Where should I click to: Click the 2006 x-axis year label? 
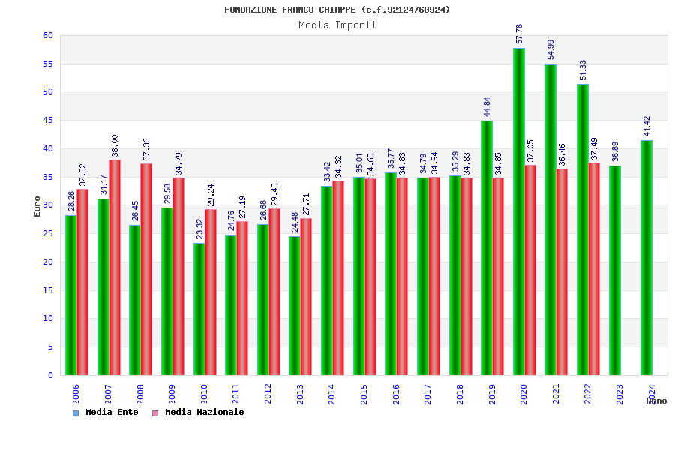pyautogui.click(x=76, y=394)
